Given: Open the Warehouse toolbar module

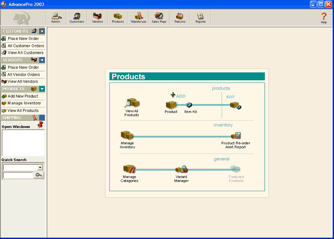Looking at the screenshot, I should click(138, 18).
